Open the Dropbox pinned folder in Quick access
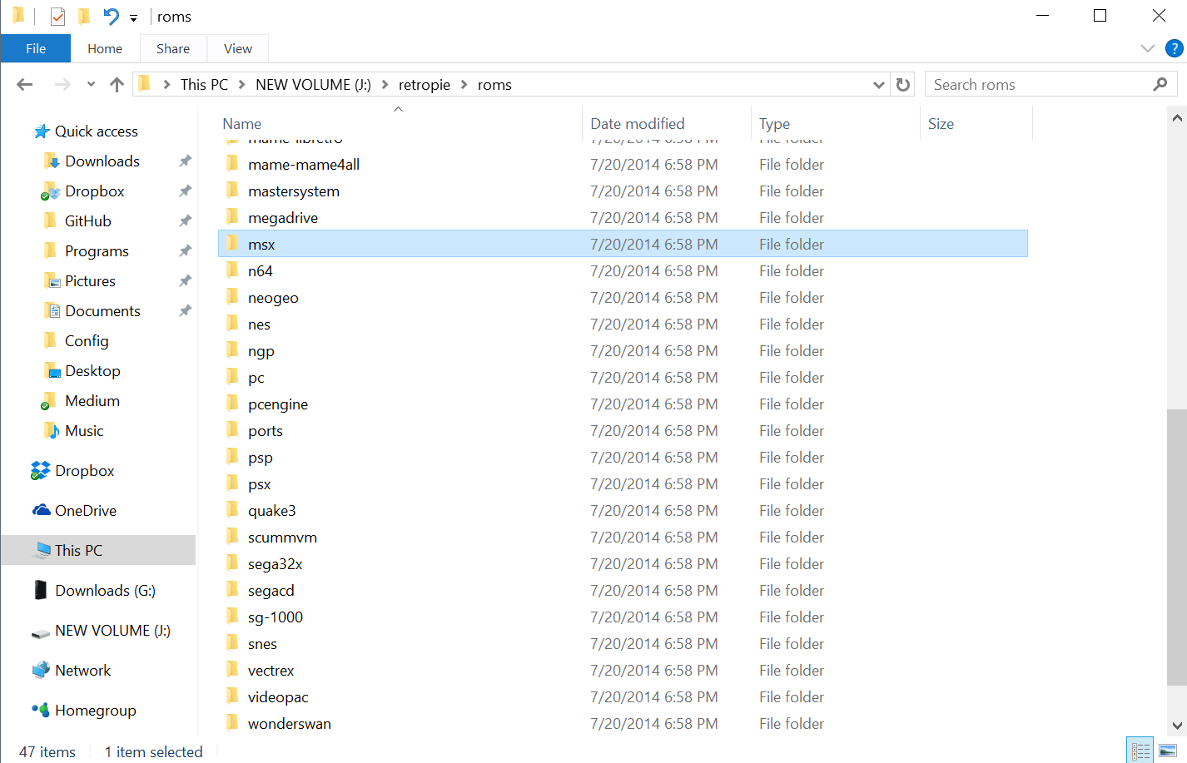The image size is (1187, 763). pyautogui.click(x=83, y=191)
